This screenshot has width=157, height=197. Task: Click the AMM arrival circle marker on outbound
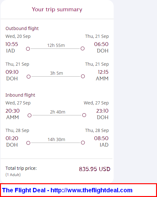pos(83,76)
